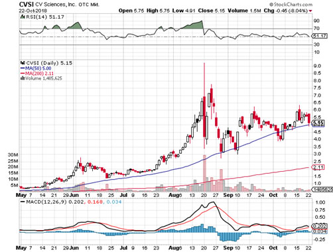Click the 7.0 price axis label
Viewport: 333px width, 252px height.
coord(317,95)
